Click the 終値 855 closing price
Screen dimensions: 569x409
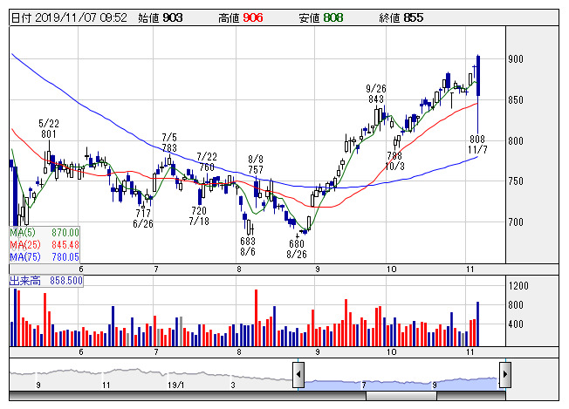[401, 17]
